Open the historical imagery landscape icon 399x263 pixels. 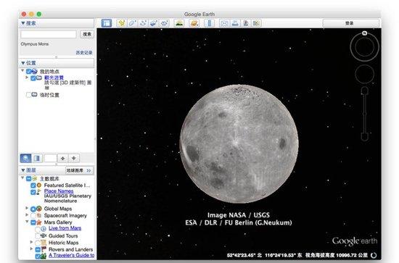point(179,23)
